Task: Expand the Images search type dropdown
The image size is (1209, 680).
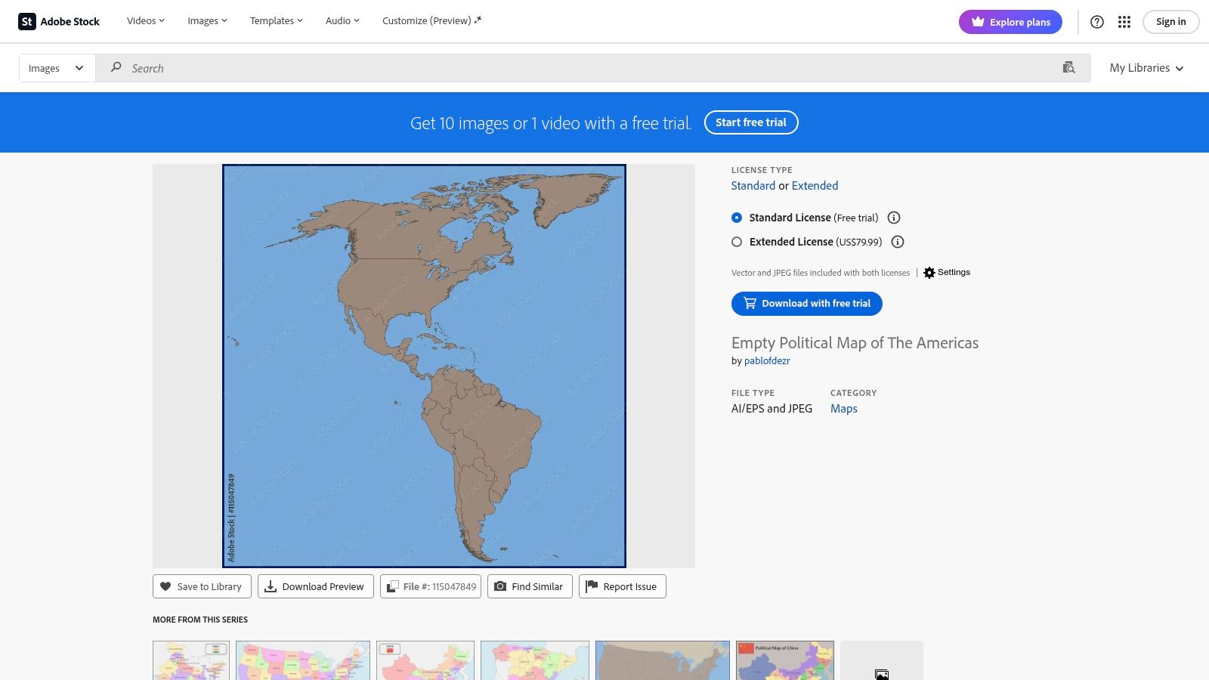Action: [57, 68]
